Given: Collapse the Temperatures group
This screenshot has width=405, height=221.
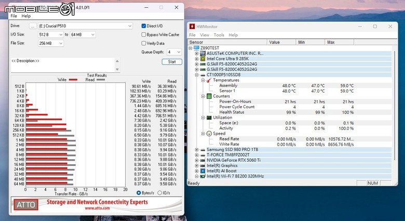Looking at the screenshot, I should [x=203, y=80].
